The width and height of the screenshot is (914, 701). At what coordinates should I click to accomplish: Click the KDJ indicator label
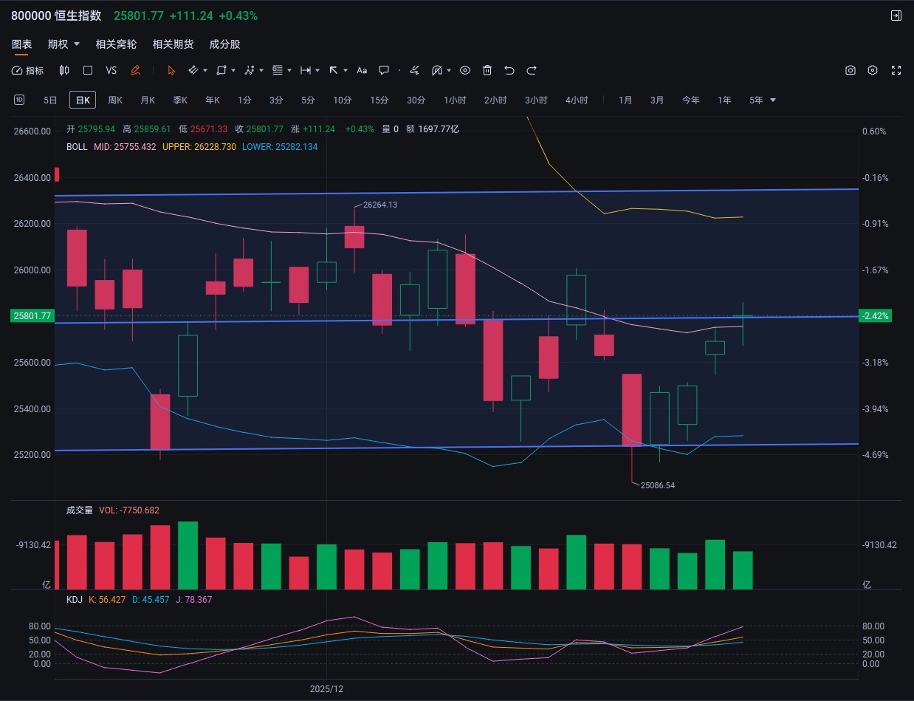(x=75, y=600)
